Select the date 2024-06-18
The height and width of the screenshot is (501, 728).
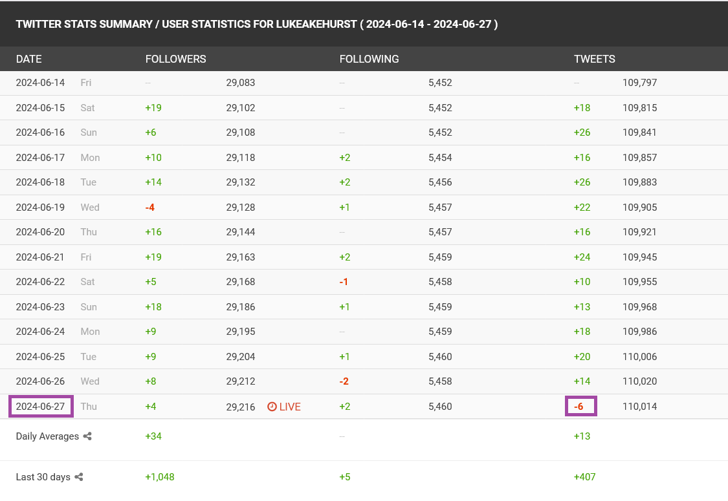tap(40, 182)
